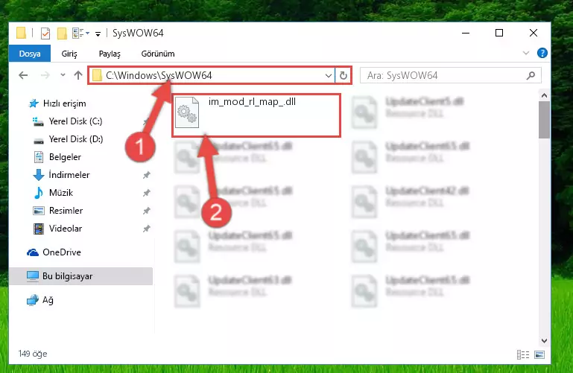Refresh the SysWOW64 folder
Screen dimensions: 573x373
pos(344,75)
